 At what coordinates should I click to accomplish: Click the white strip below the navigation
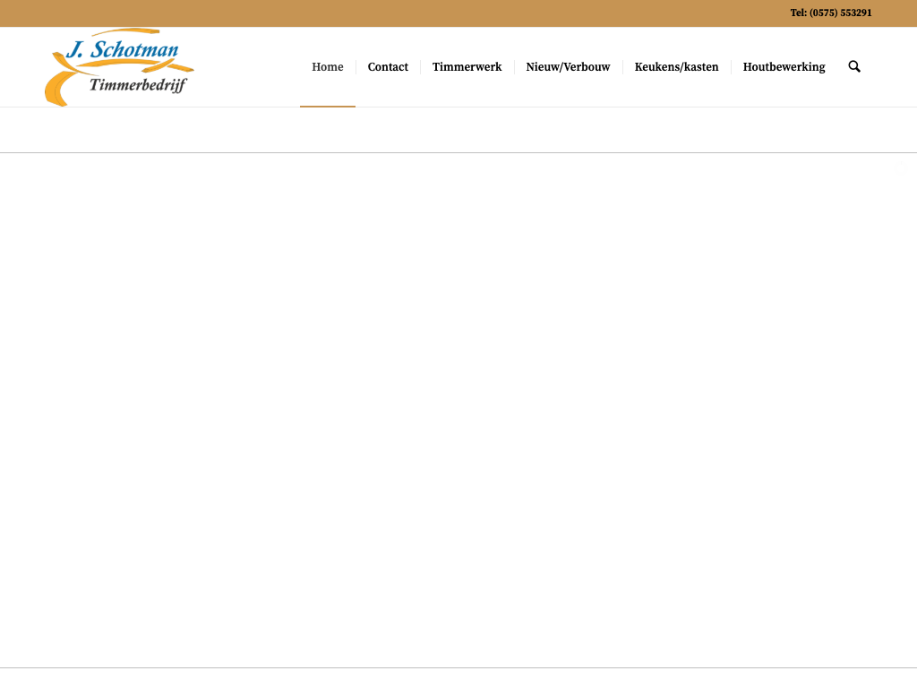point(458,130)
